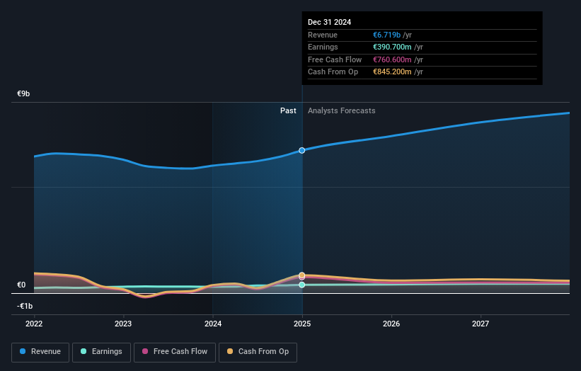The image size is (581, 371).
Task: Select the Cash From Op data point marker
Action: 302,275
